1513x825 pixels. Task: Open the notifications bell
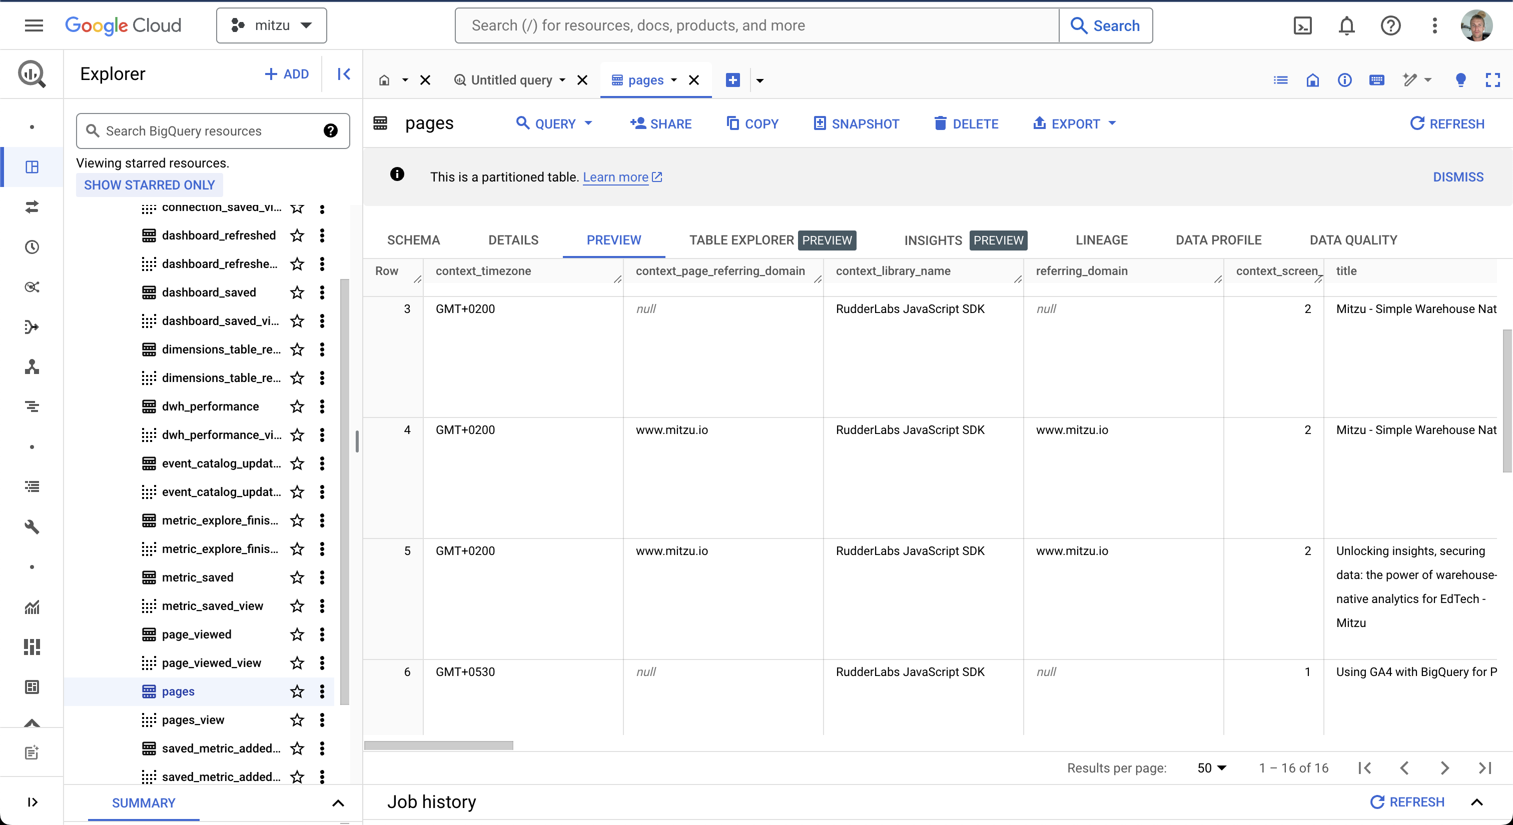tap(1346, 26)
